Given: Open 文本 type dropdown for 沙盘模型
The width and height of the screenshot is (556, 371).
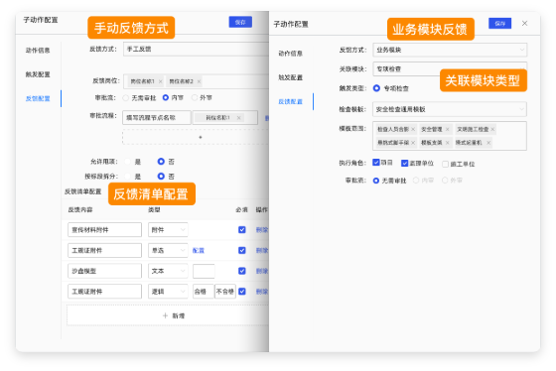Looking at the screenshot, I should click(168, 271).
